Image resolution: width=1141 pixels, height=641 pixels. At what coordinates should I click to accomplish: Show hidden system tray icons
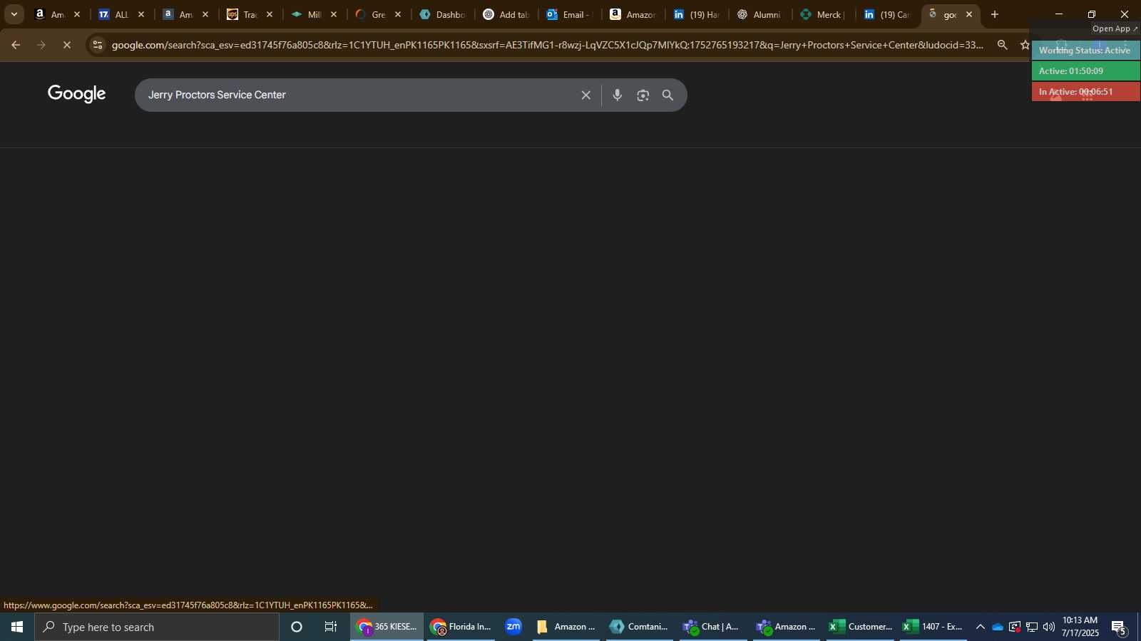coord(981,627)
